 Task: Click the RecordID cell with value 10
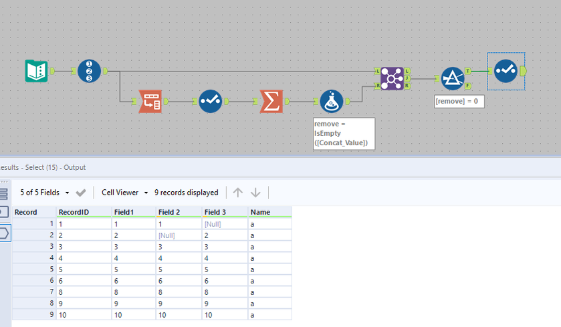pyautogui.click(x=84, y=315)
